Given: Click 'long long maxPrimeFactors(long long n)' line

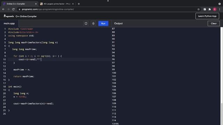Looking at the screenshot, I should pos(33,42).
